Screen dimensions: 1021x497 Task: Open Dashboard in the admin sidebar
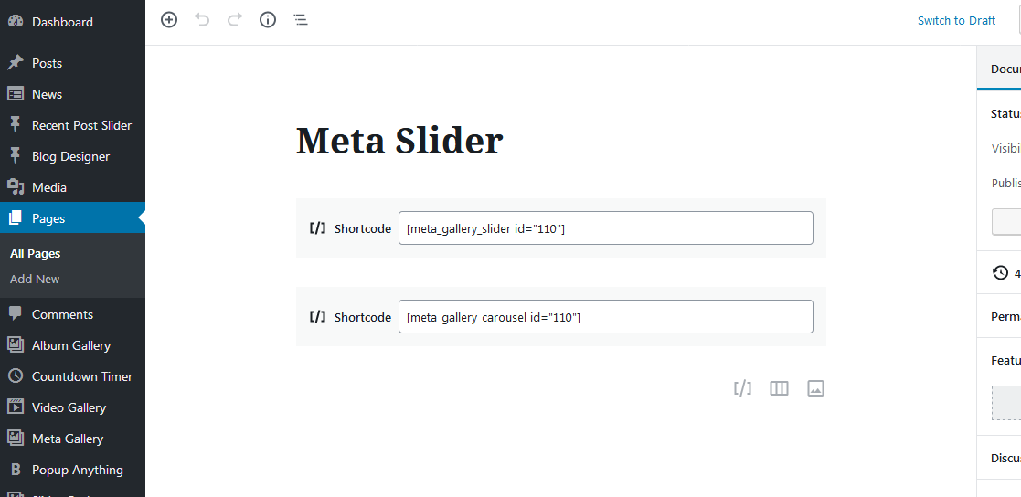click(62, 22)
